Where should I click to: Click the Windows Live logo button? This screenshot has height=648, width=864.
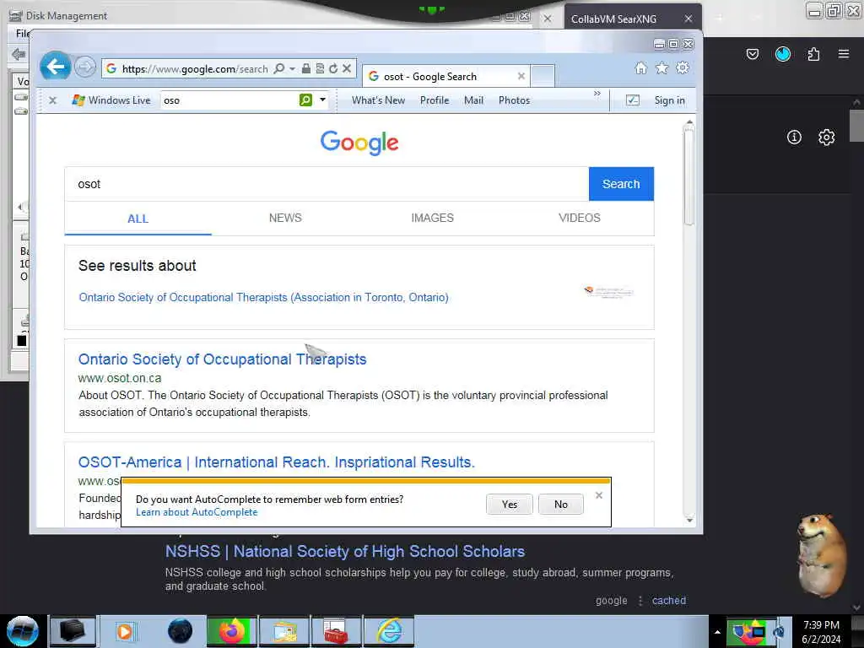[111, 100]
